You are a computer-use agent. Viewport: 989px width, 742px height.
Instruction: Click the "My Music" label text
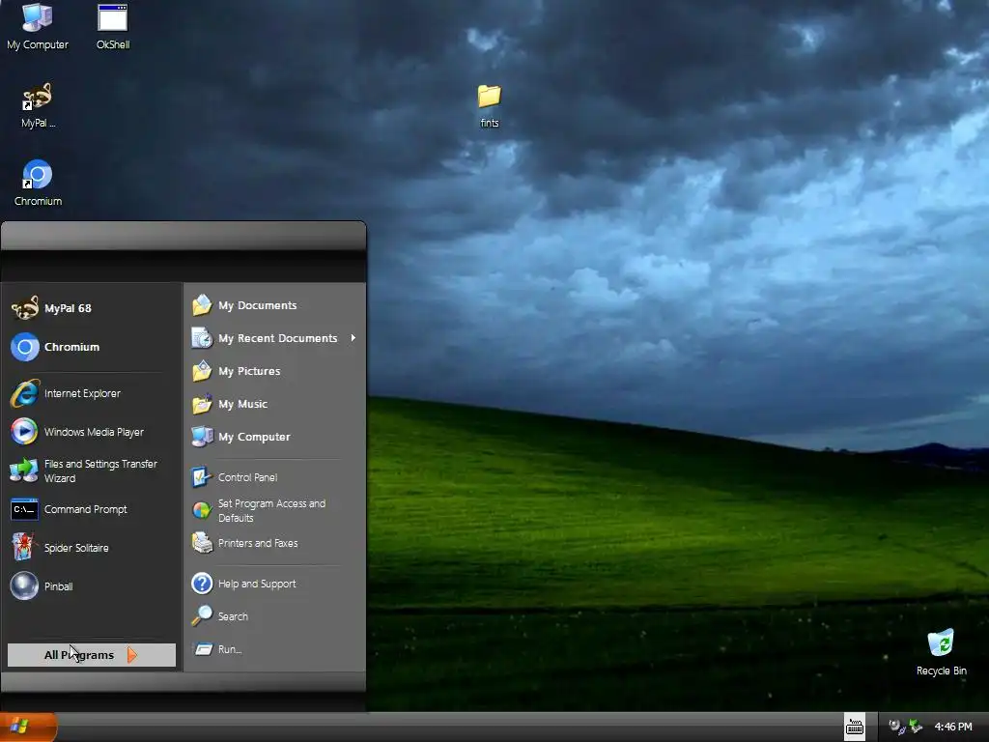[x=242, y=404]
